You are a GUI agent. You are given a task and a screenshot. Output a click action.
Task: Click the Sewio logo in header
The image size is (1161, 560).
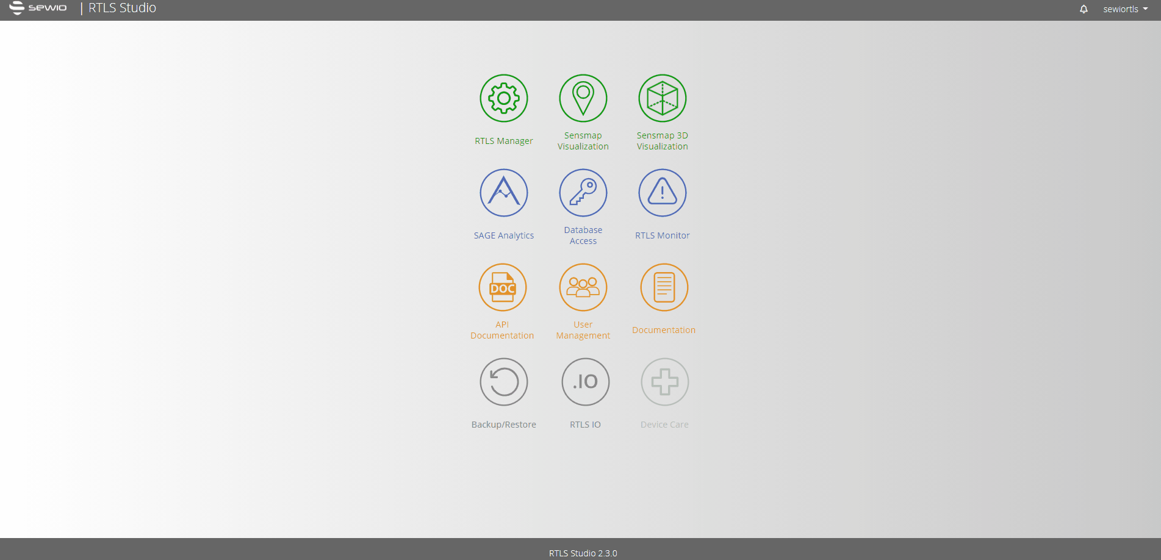pyautogui.click(x=38, y=8)
